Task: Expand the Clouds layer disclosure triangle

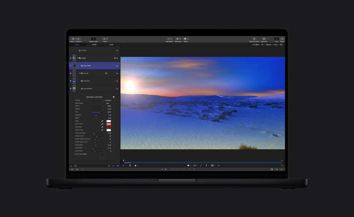Action: [80, 73]
